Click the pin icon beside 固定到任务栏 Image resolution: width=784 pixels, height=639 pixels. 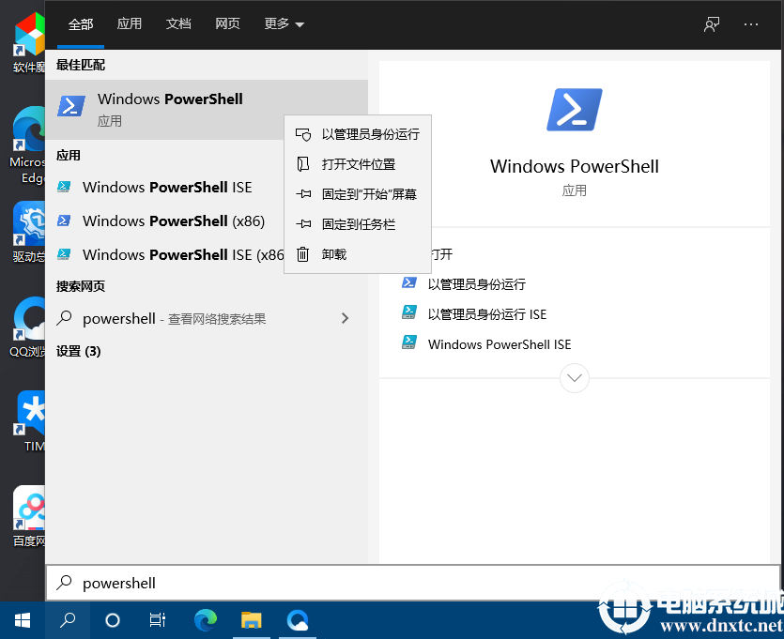303,224
